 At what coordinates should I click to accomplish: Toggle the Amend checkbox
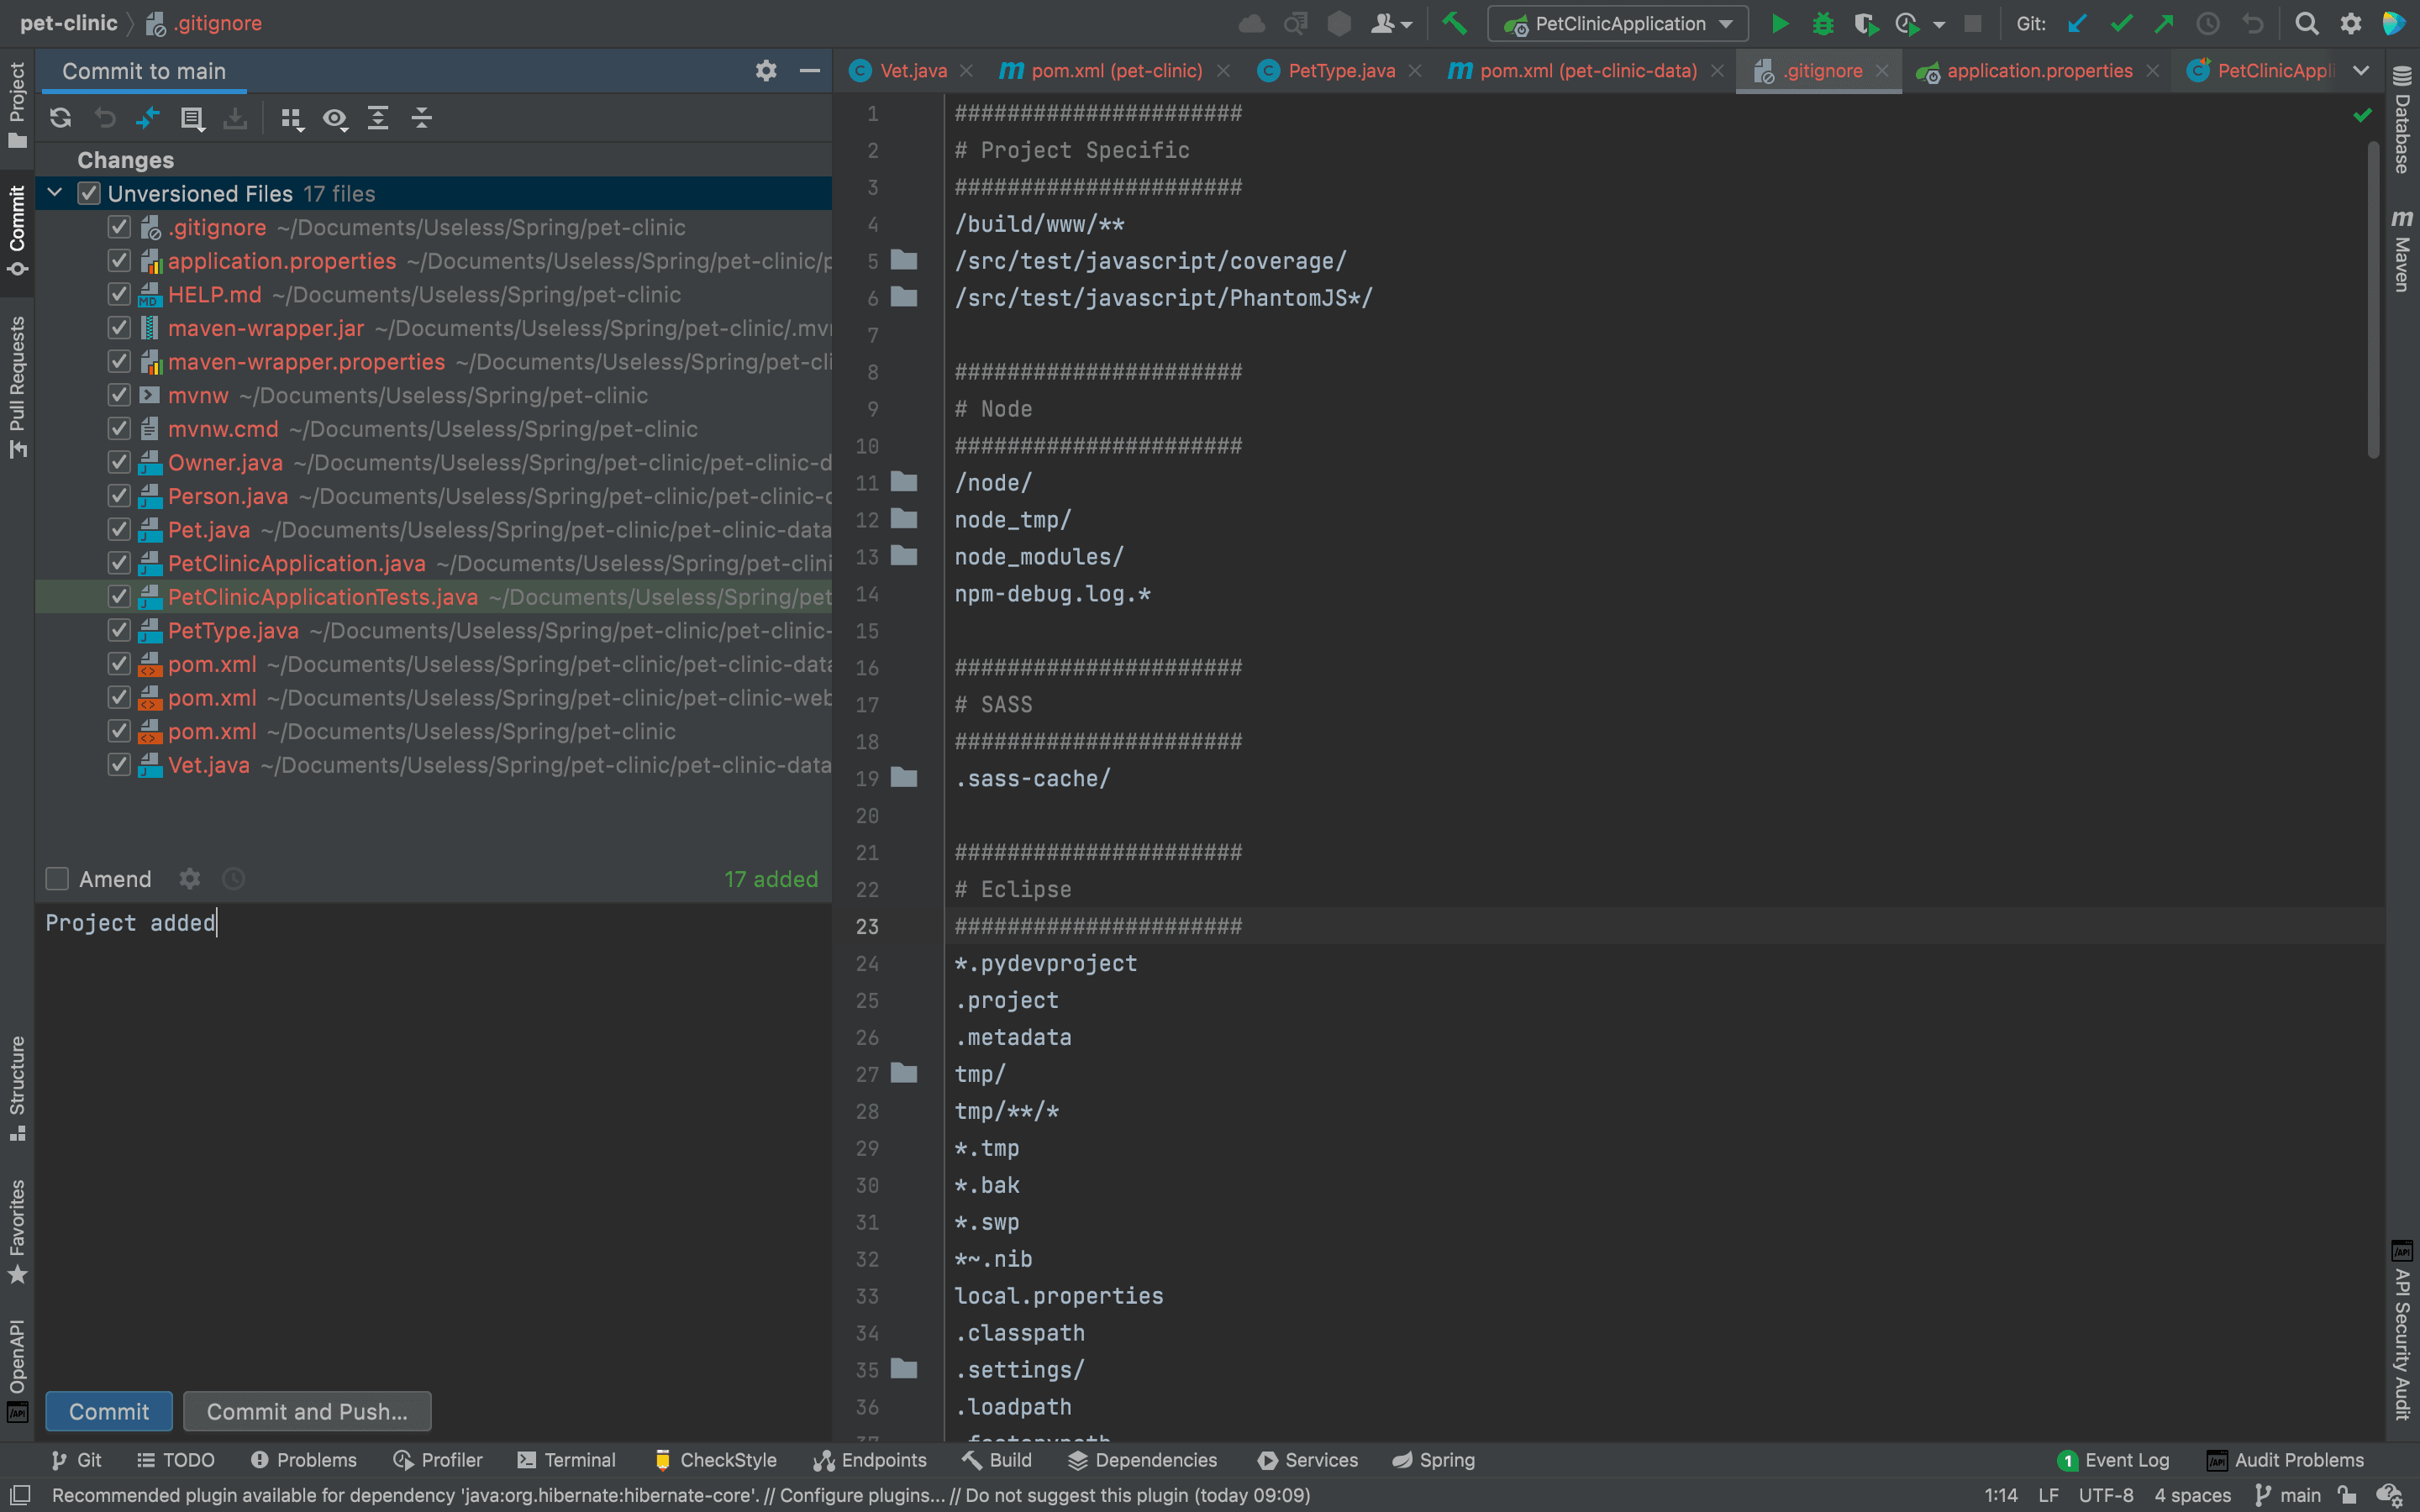point(57,878)
